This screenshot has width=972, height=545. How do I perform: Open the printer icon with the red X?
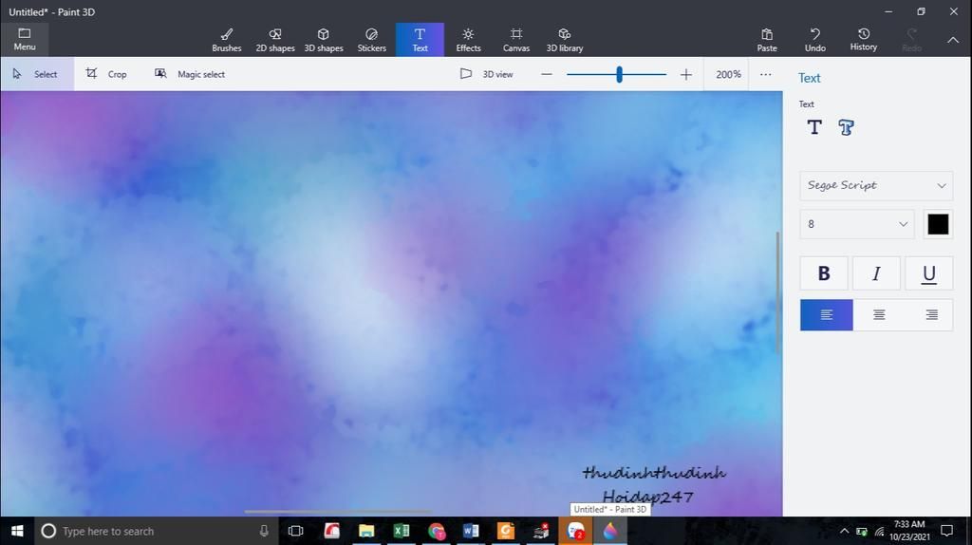click(x=540, y=531)
